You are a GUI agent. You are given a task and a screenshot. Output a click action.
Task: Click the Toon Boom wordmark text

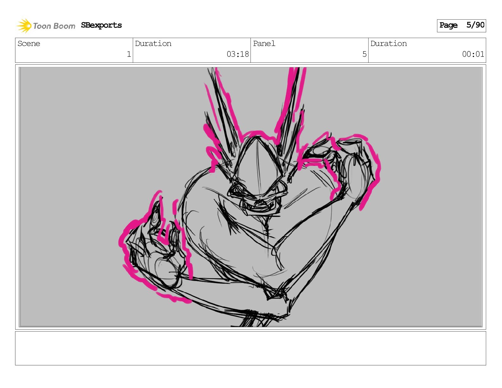(x=54, y=26)
